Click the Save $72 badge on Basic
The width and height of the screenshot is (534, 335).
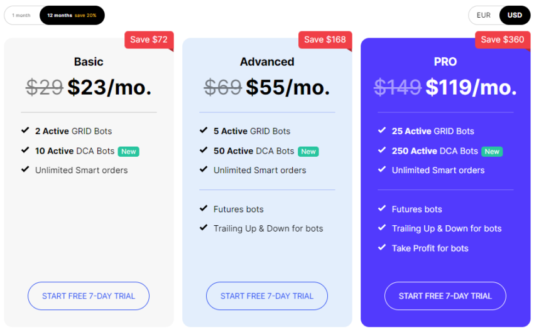149,40
